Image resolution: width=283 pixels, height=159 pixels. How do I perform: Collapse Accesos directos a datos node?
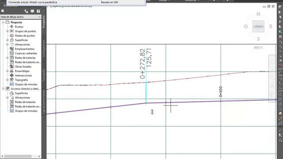3,89
